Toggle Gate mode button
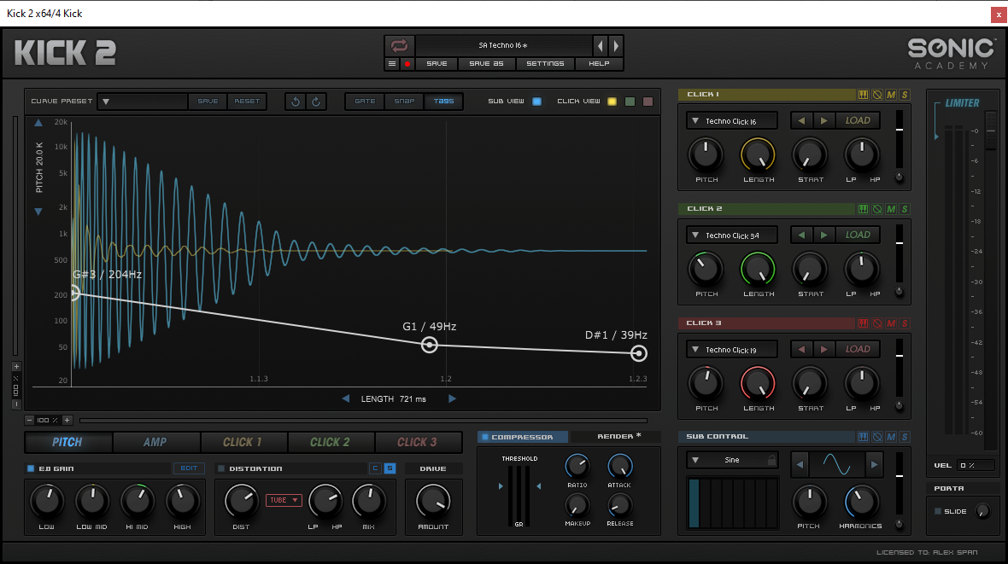This screenshot has height=564, width=1008. pos(365,102)
